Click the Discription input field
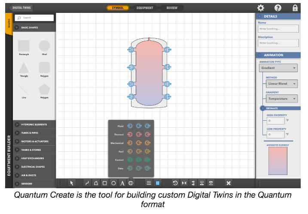308x214 pixels. 278,43
